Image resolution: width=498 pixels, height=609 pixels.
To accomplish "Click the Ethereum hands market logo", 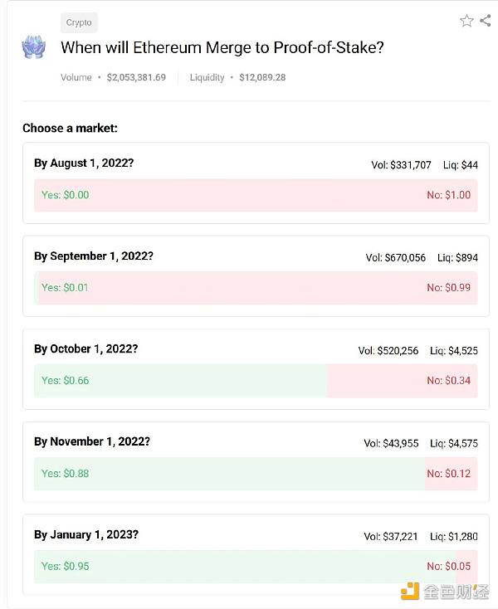I will [x=34, y=47].
